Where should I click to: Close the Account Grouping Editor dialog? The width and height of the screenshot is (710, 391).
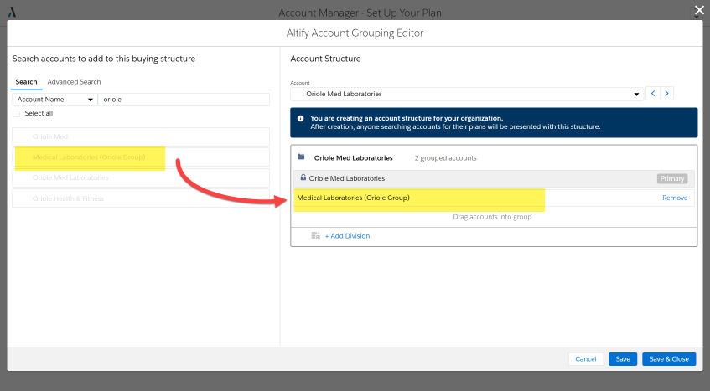pos(699,10)
